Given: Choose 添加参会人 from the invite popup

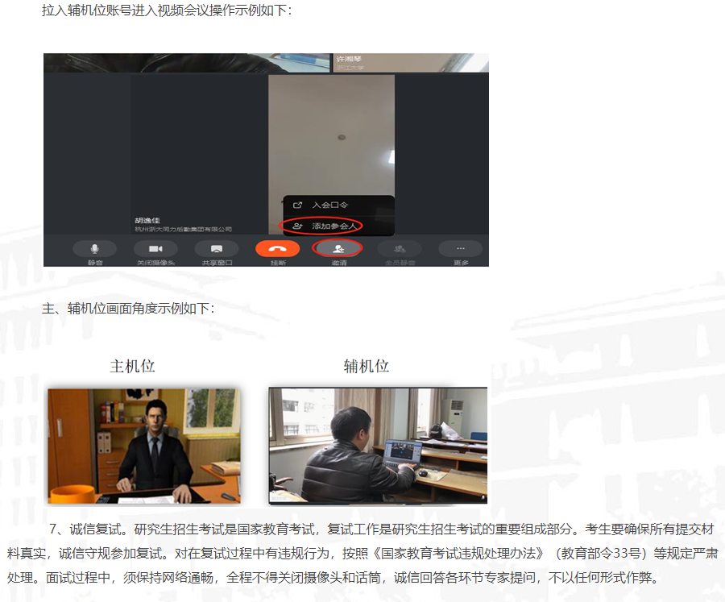Looking at the screenshot, I should point(333,226).
